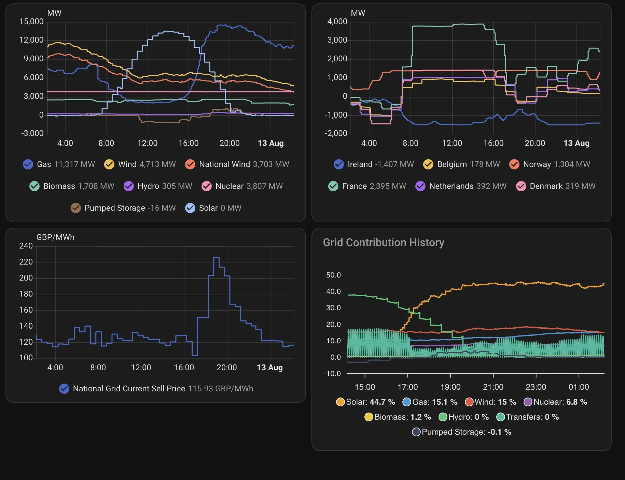625x480 pixels.
Task: Click the purple Nuclear 6.8 % legend circle
Action: (x=528, y=402)
